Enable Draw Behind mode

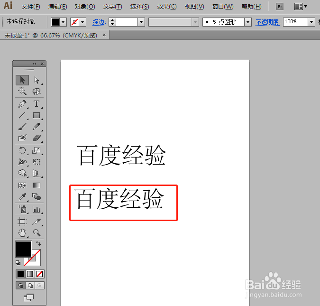(x=30, y=286)
